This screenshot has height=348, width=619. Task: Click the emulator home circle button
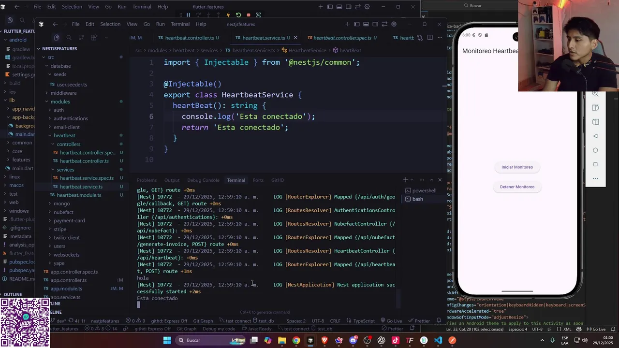[x=595, y=150]
